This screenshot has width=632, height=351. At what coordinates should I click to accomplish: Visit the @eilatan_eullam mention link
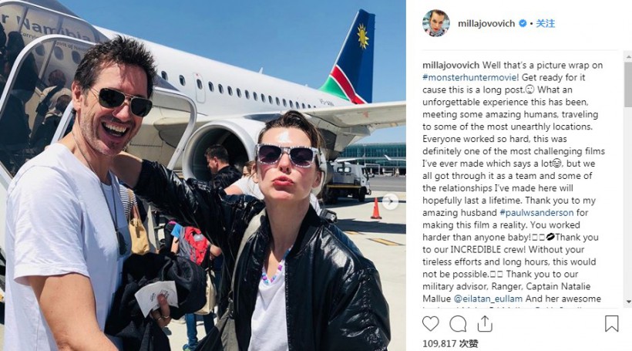coord(488,299)
